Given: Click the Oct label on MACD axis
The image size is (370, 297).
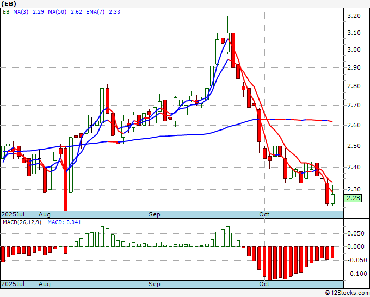Looking at the screenshot, I should pyautogui.click(x=264, y=284).
